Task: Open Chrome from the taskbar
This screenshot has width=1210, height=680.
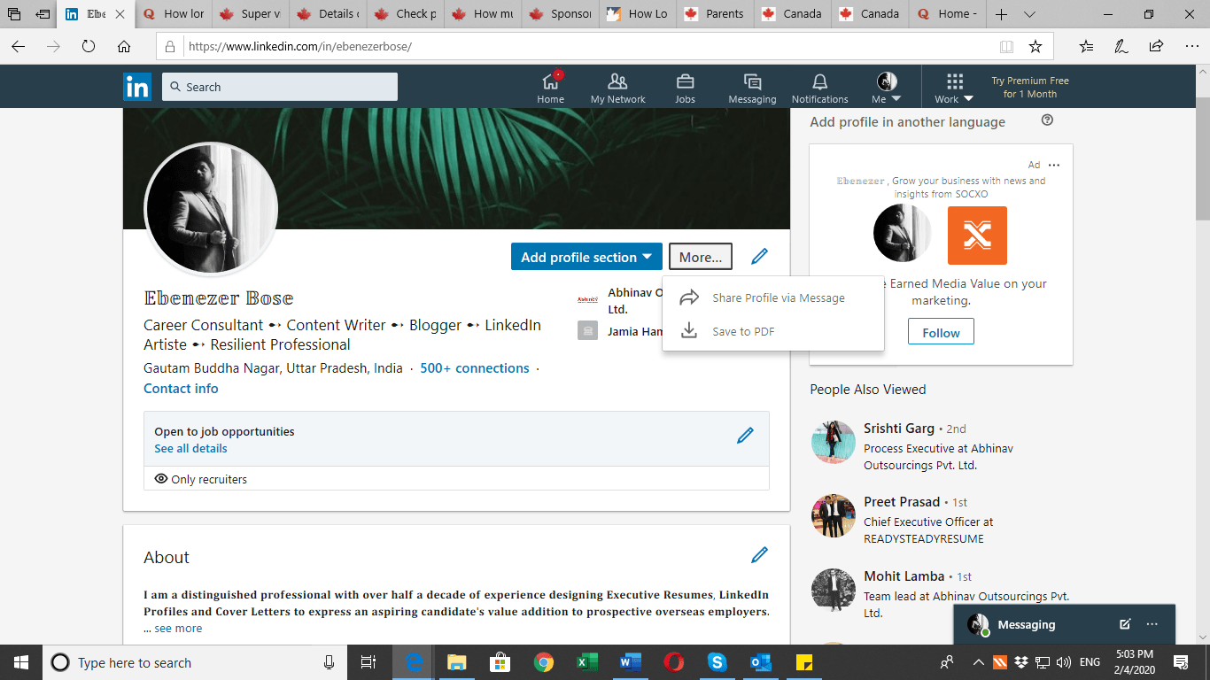Action: (x=543, y=662)
